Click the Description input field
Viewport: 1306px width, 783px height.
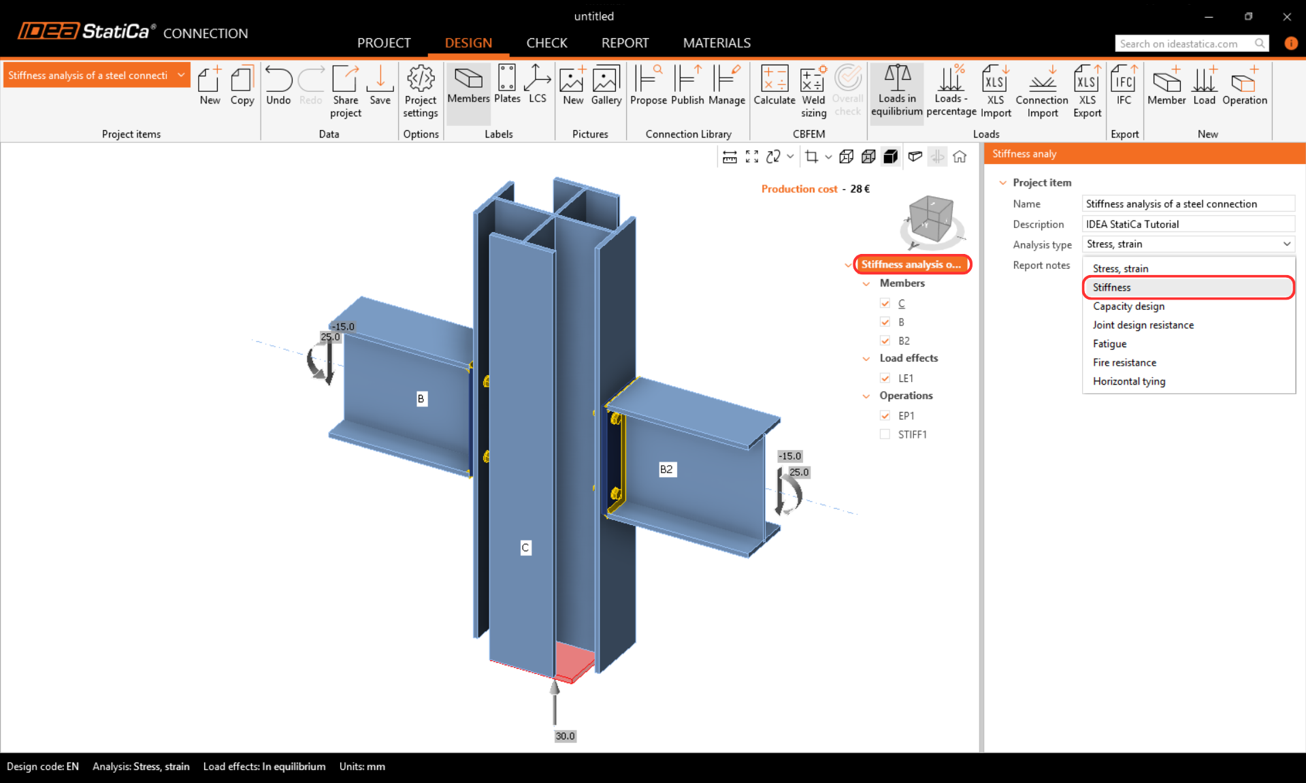(1188, 224)
